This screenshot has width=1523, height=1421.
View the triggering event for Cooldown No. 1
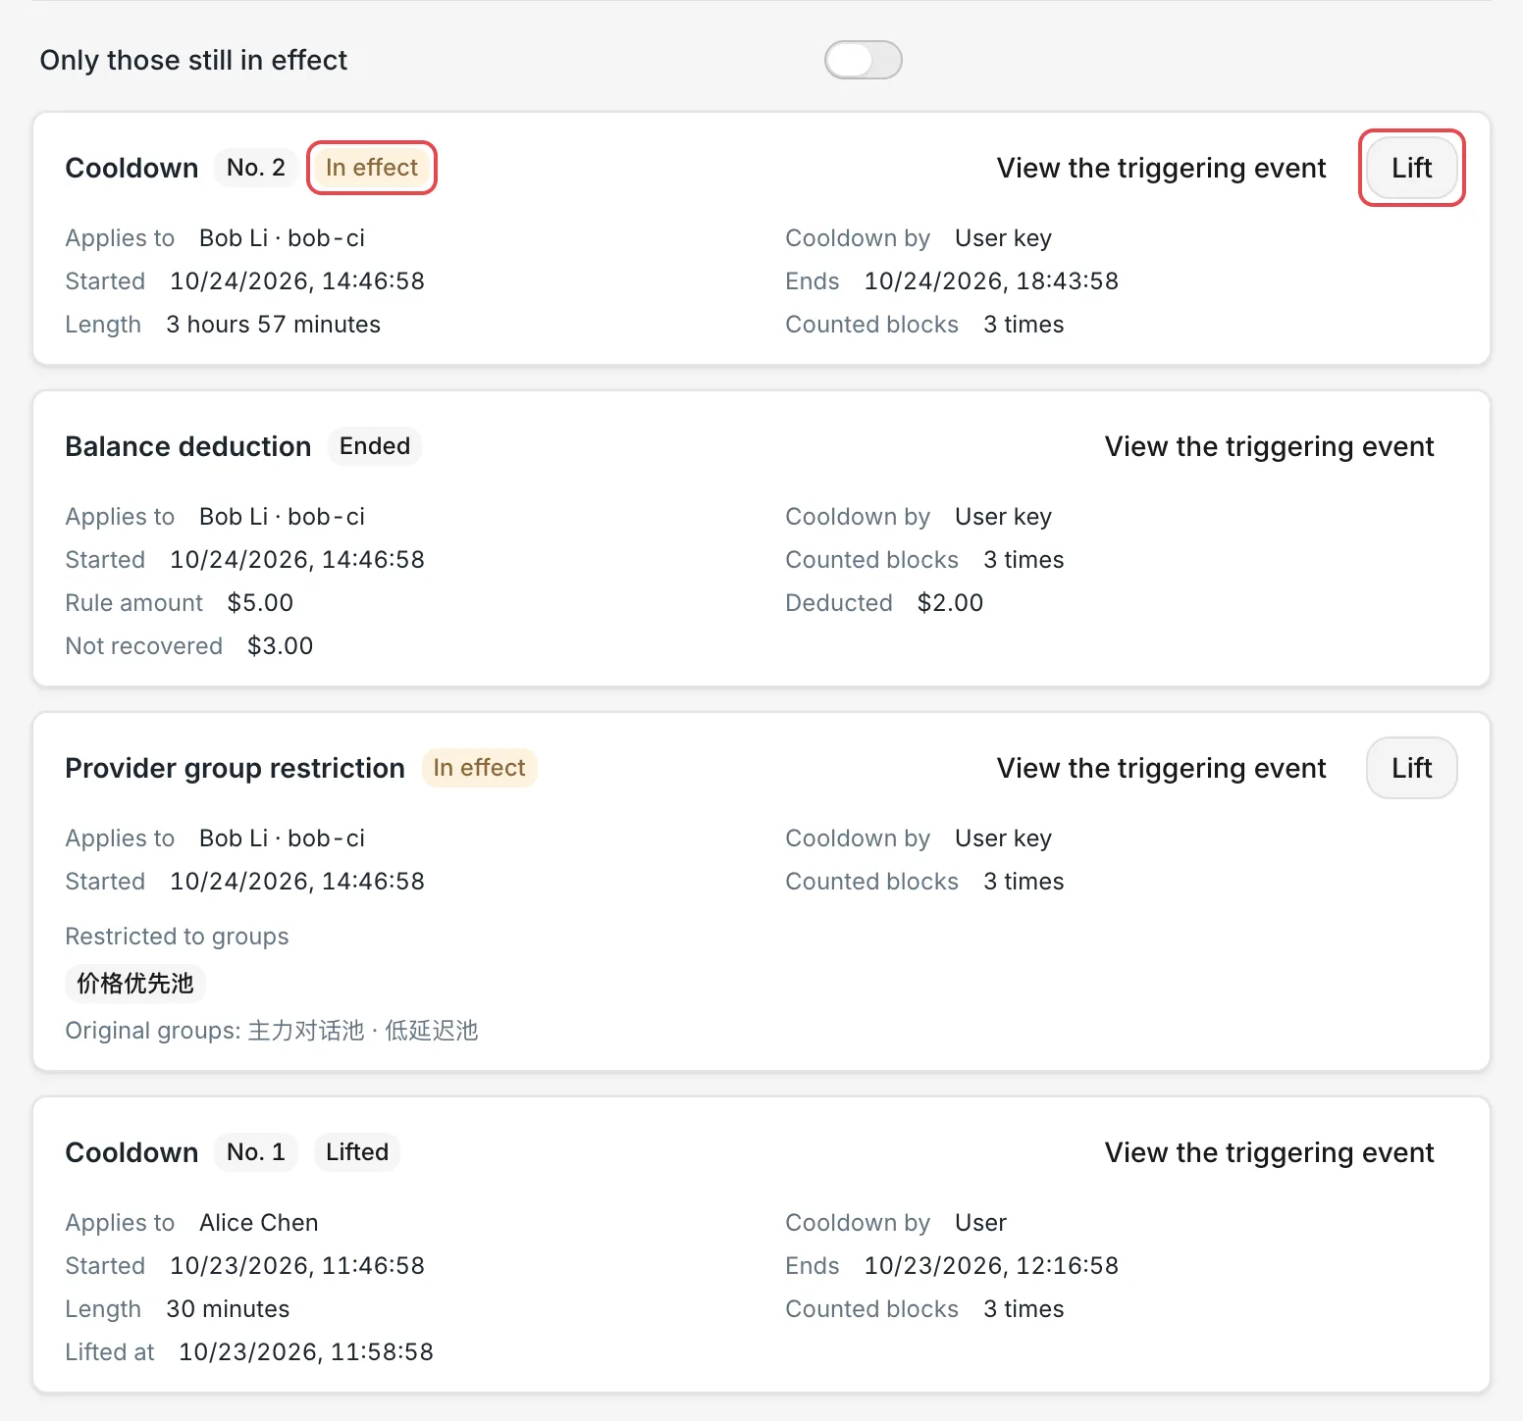(x=1269, y=1152)
